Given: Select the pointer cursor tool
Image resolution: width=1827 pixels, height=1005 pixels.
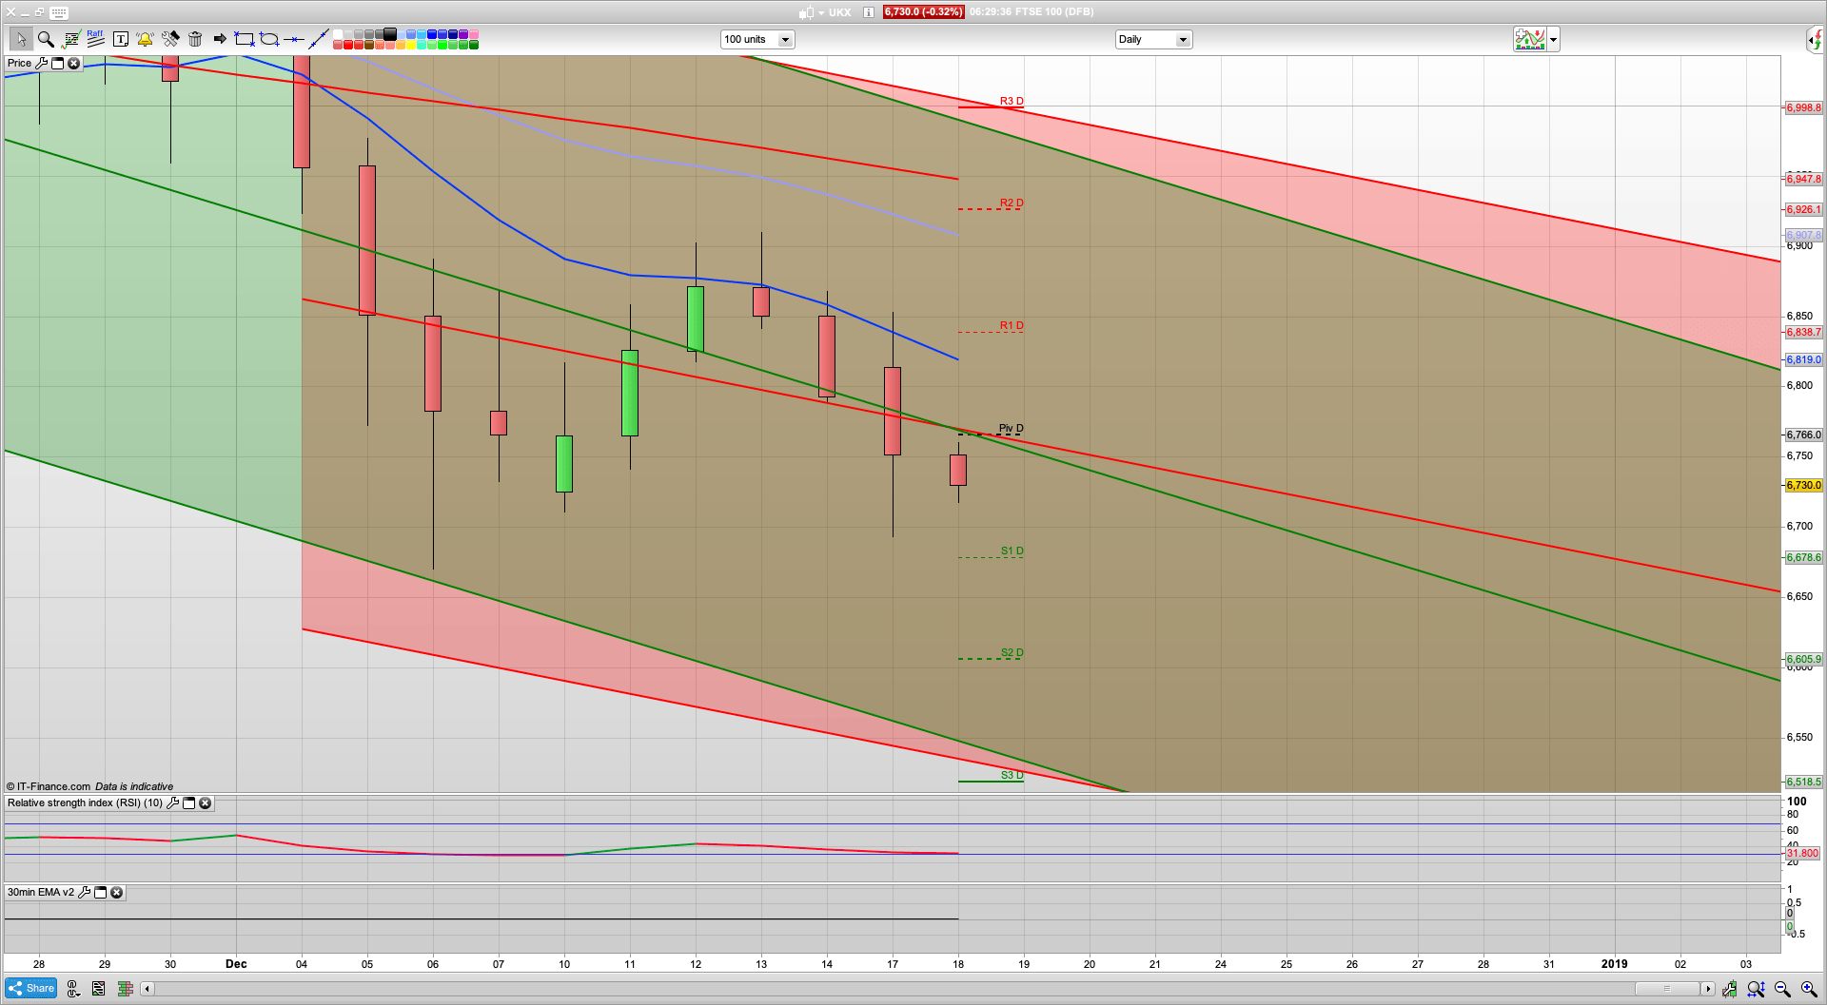Looking at the screenshot, I should tap(23, 39).
